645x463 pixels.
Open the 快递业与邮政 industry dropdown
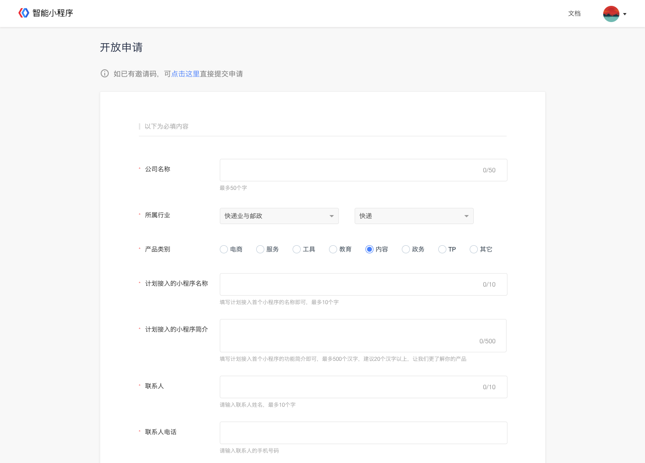[279, 216]
